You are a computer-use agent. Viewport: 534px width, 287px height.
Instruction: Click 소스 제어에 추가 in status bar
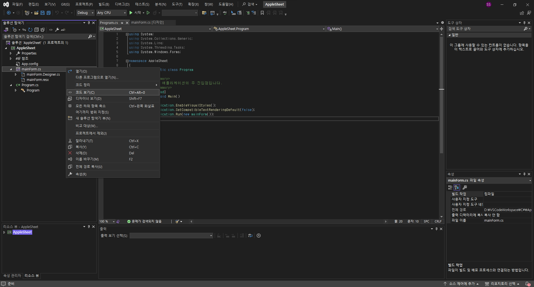pos(461,284)
